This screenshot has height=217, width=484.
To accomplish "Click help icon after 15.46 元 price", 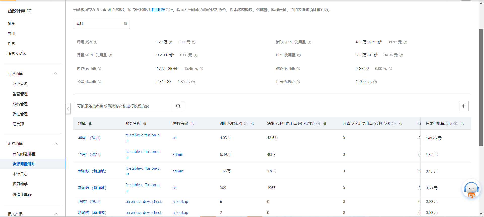I will (x=201, y=69).
